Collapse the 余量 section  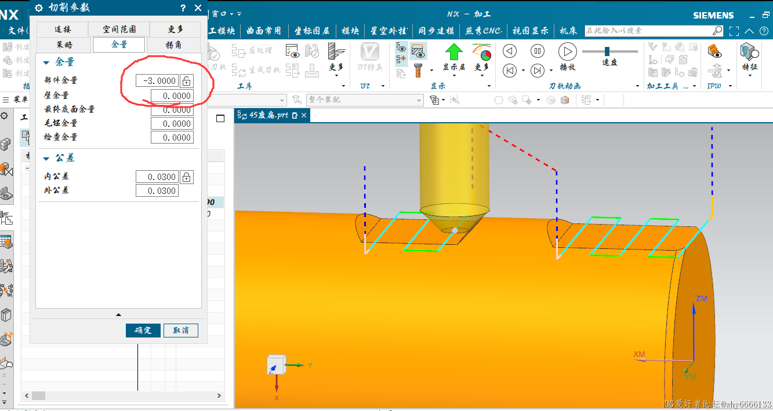pos(46,62)
